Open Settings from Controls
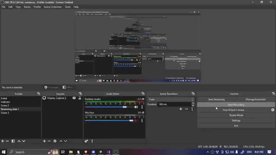The width and height of the screenshot is (276, 155). click(236, 121)
